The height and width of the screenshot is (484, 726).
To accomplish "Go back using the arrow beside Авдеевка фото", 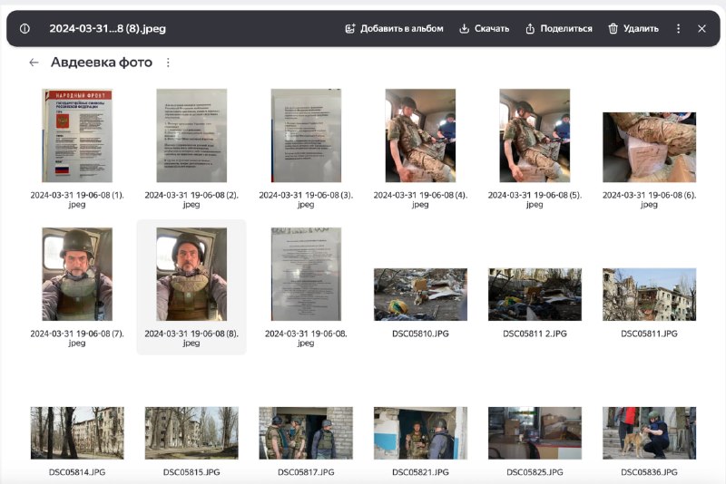I will click(34, 63).
